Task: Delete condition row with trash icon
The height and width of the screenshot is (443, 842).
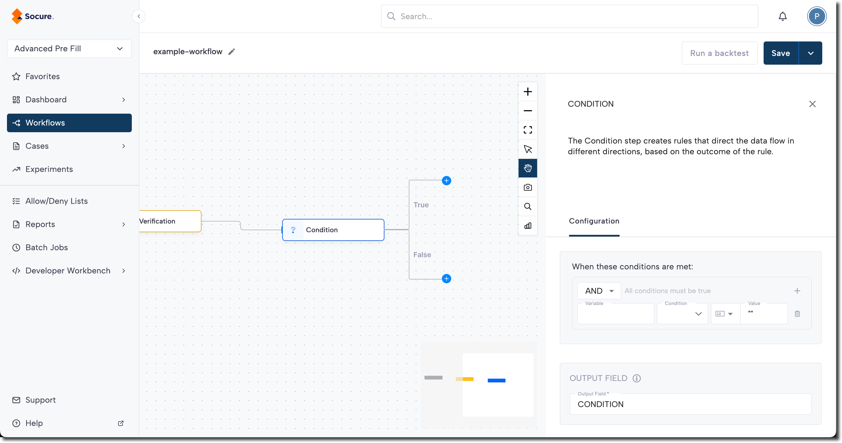Action: point(797,314)
